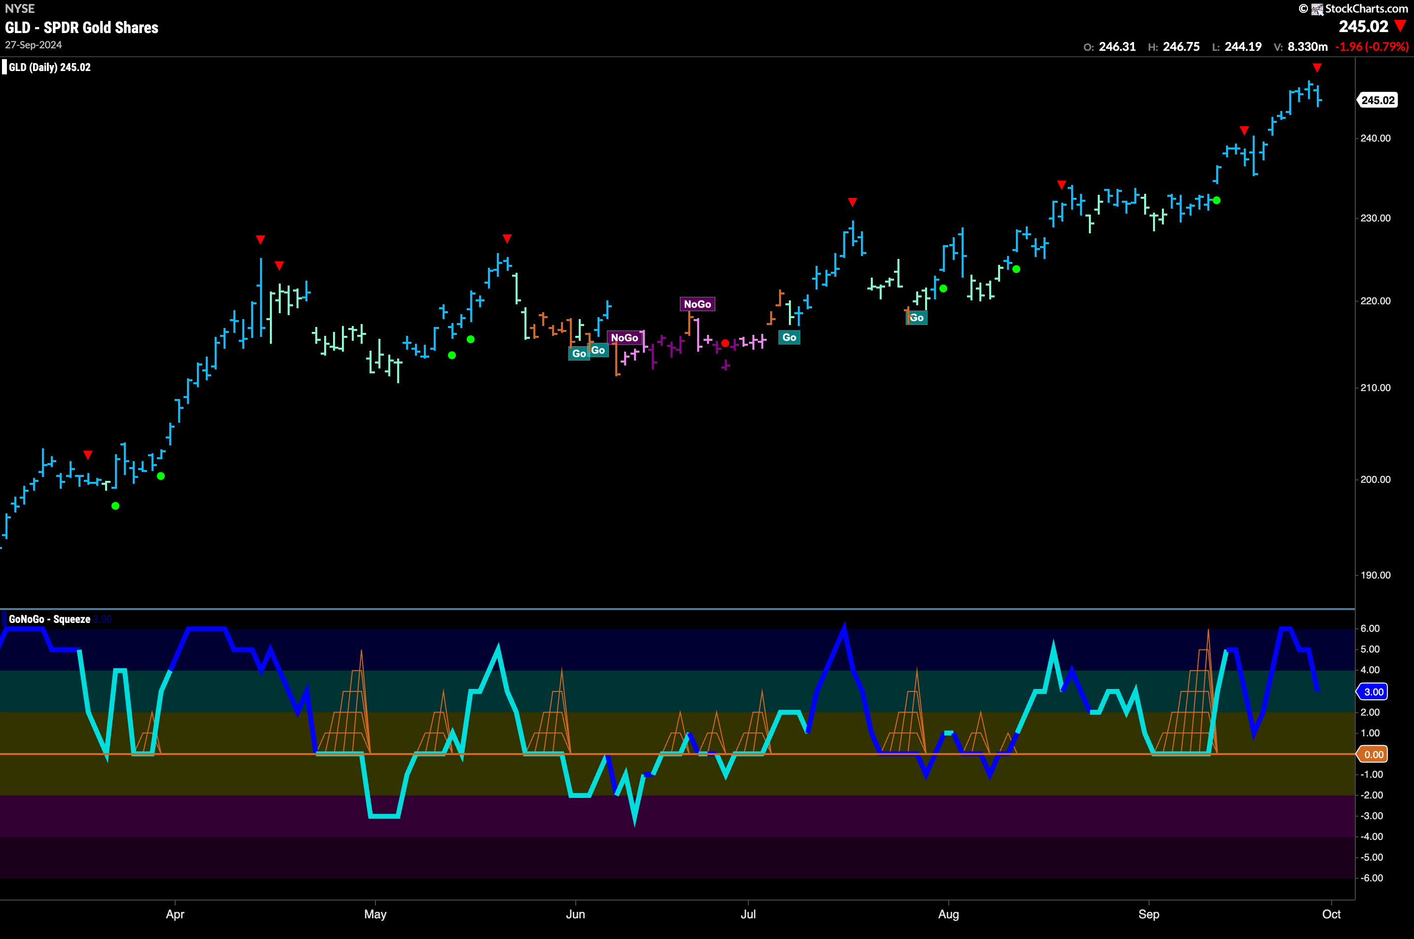Click the large 245.02 price in the header
This screenshot has width=1414, height=939.
[1363, 26]
